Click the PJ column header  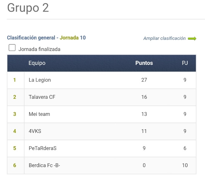tap(185, 63)
